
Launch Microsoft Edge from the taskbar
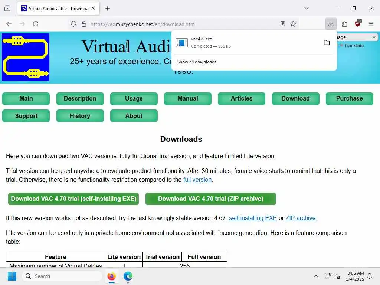coord(128,276)
